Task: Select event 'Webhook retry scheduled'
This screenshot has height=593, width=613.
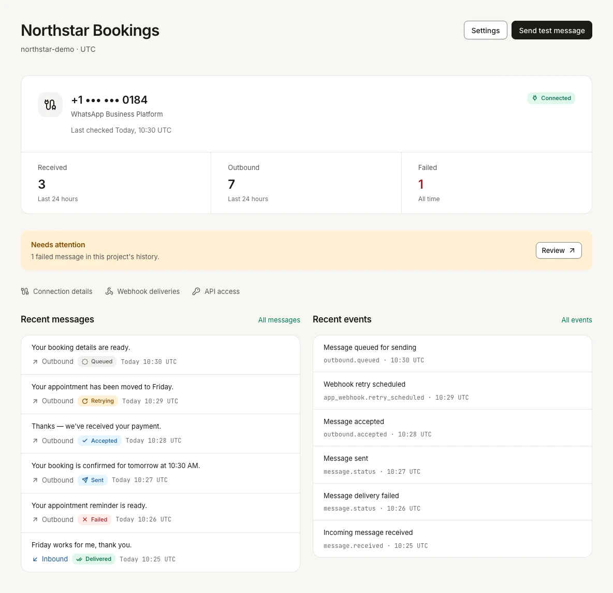Action: pos(453,391)
